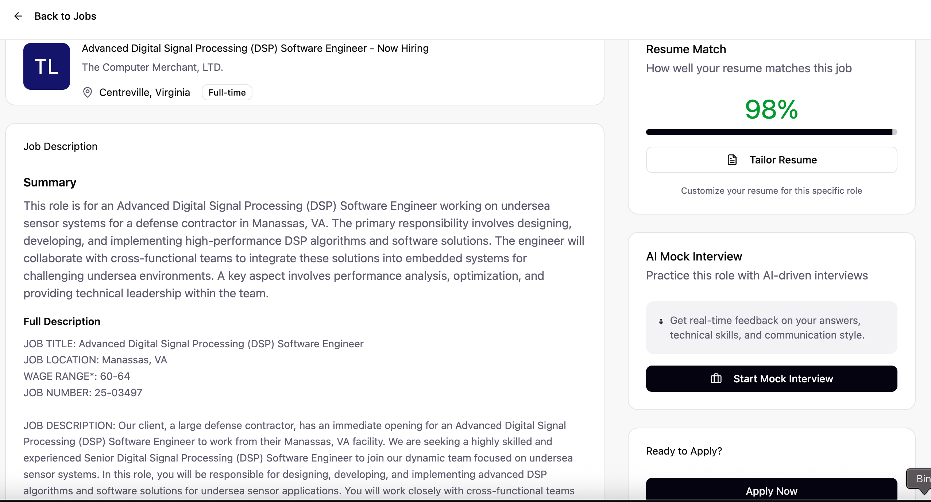Image resolution: width=931 pixels, height=502 pixels.
Task: Click the job title heading
Action: click(255, 48)
